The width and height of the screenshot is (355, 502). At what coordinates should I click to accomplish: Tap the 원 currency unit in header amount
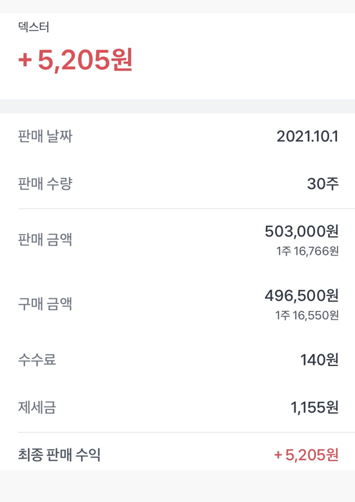coord(121,60)
